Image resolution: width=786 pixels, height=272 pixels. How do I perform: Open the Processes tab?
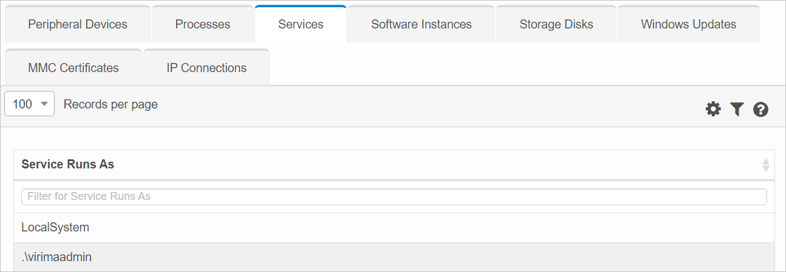[202, 24]
